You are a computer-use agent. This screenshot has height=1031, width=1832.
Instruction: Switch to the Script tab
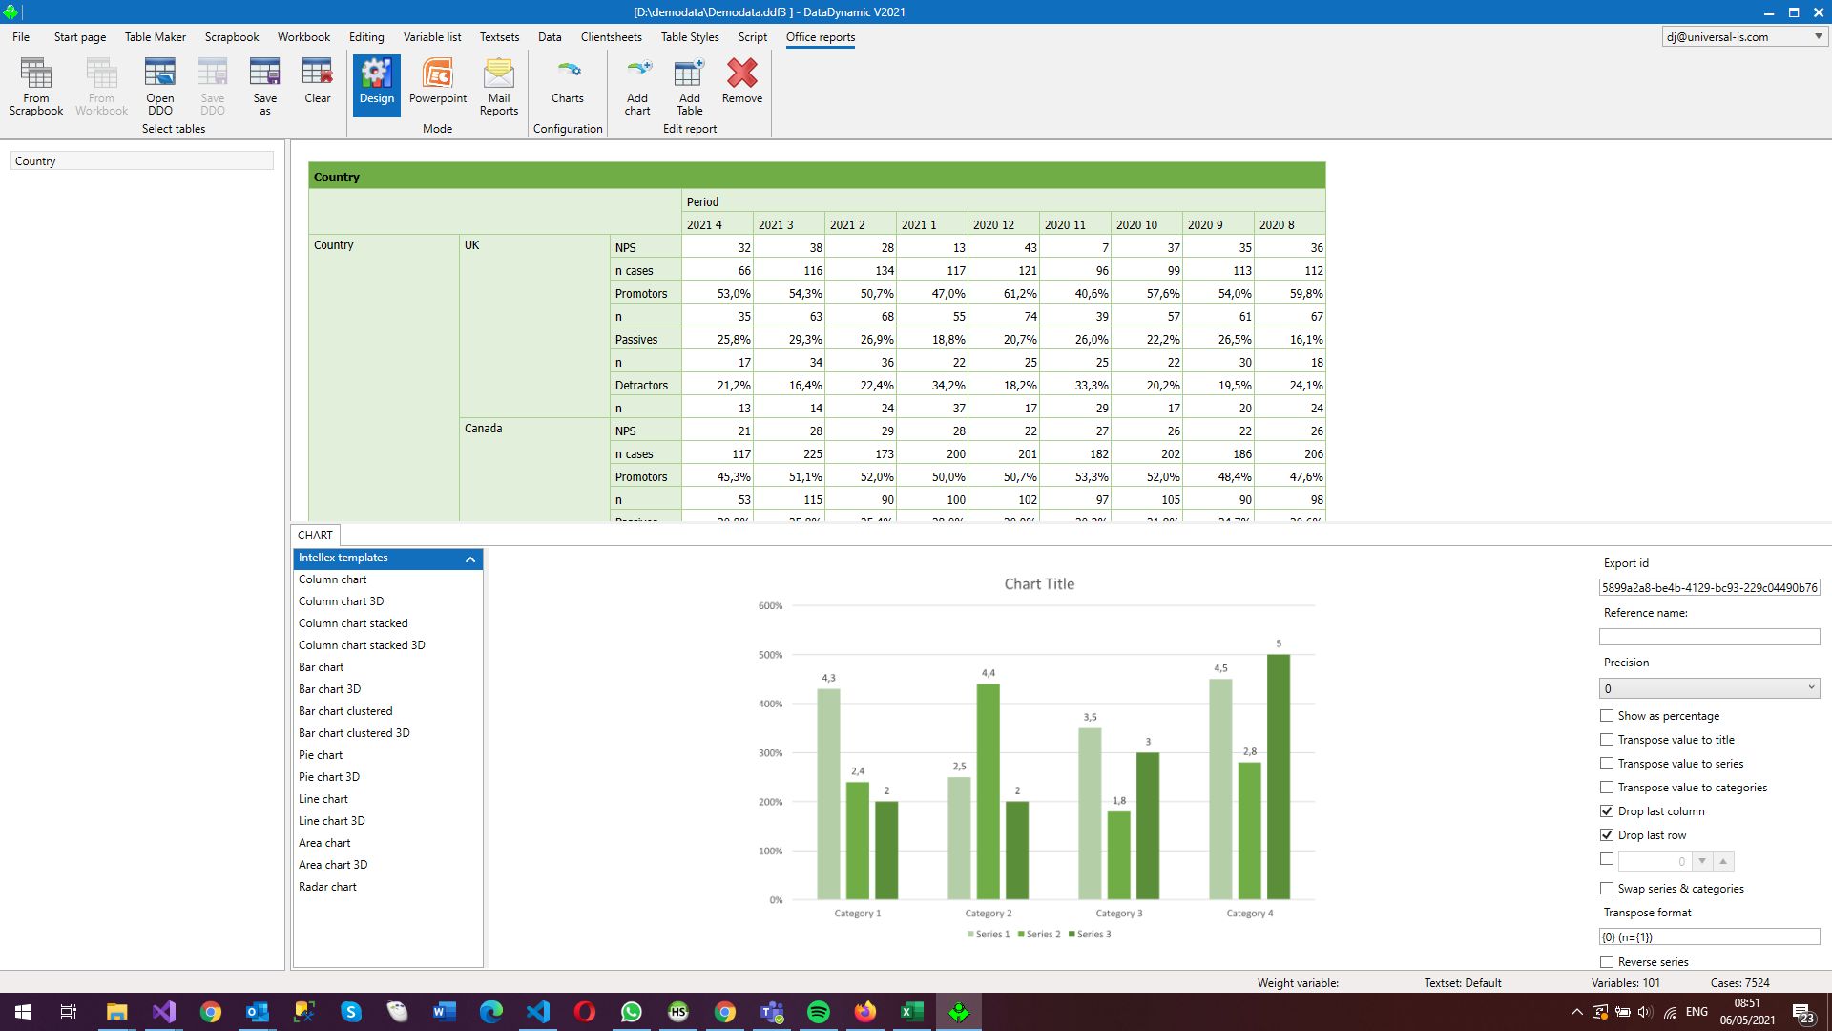752,37
